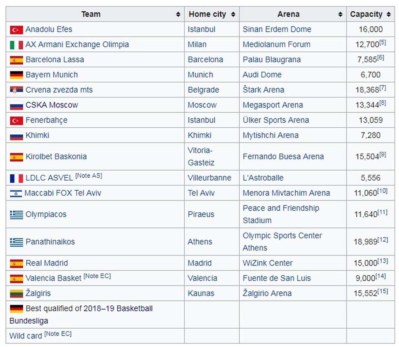Open 2018–19 Basketball Bundesliga link

tap(81, 314)
